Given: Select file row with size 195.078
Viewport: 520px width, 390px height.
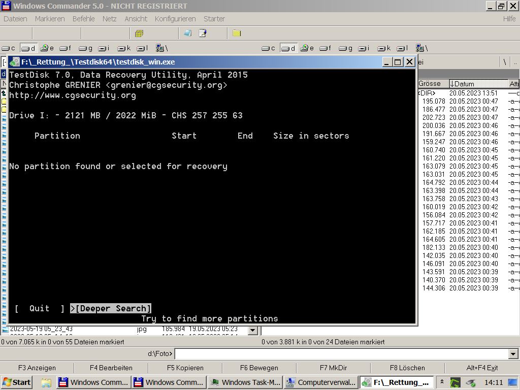Looking at the screenshot, I should [468, 101].
